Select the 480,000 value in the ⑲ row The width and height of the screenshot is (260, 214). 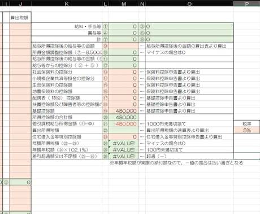124,111
